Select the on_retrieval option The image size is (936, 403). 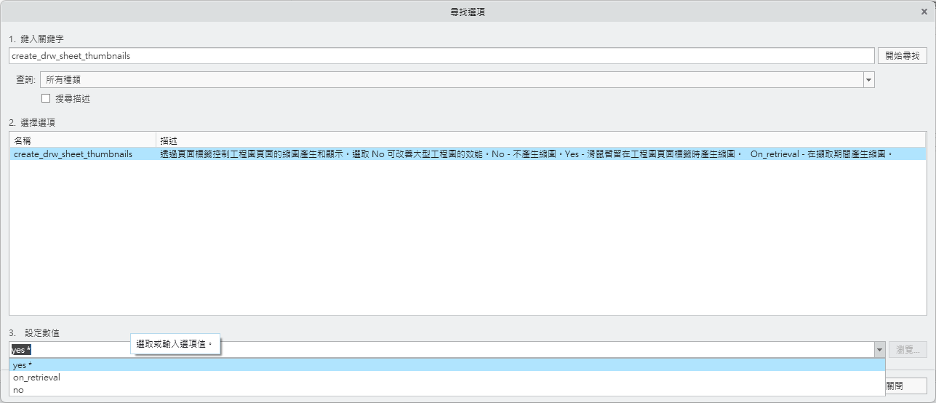click(36, 378)
